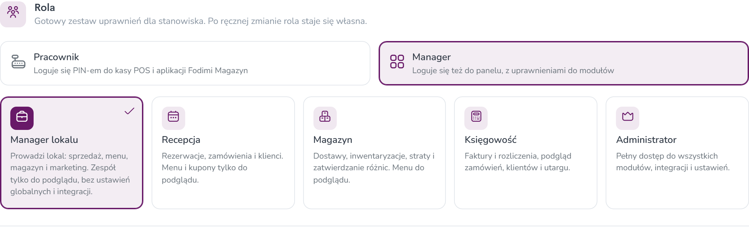Screen dimensions: 749x227
Task: Click the Recepcja calendar icon
Action: coord(174,118)
